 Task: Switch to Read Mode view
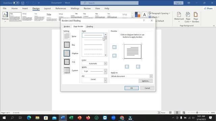170,113
